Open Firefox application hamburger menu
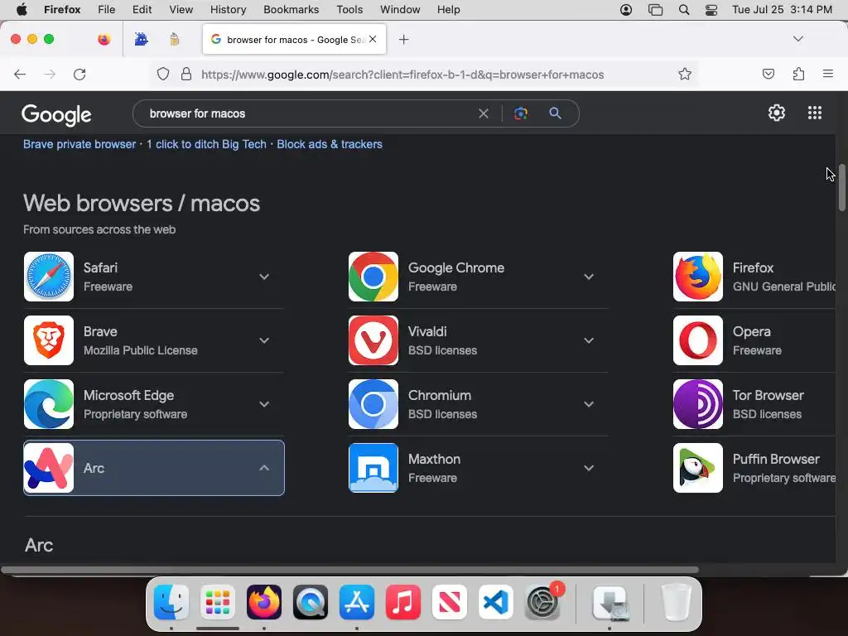The image size is (848, 636). (x=827, y=74)
